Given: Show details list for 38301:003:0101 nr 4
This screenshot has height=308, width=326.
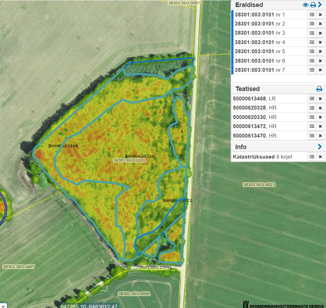Looking at the screenshot, I should click(312, 42).
